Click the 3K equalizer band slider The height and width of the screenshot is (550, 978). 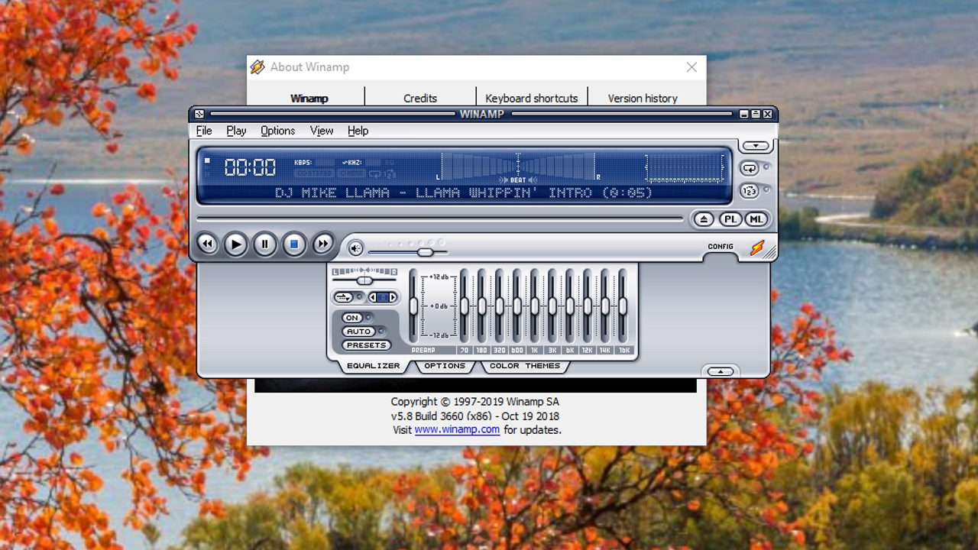552,306
